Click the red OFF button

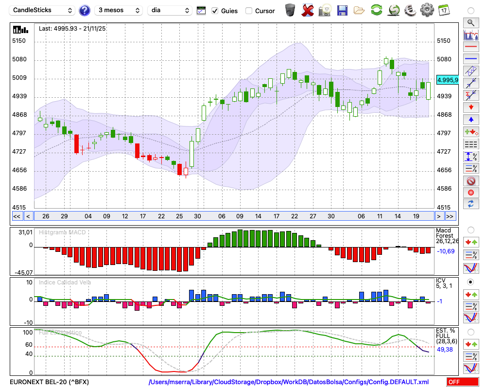click(x=462, y=382)
